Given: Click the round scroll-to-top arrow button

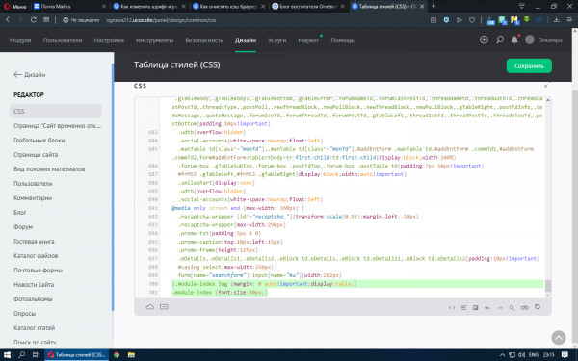Looking at the screenshot, I should point(559,337).
